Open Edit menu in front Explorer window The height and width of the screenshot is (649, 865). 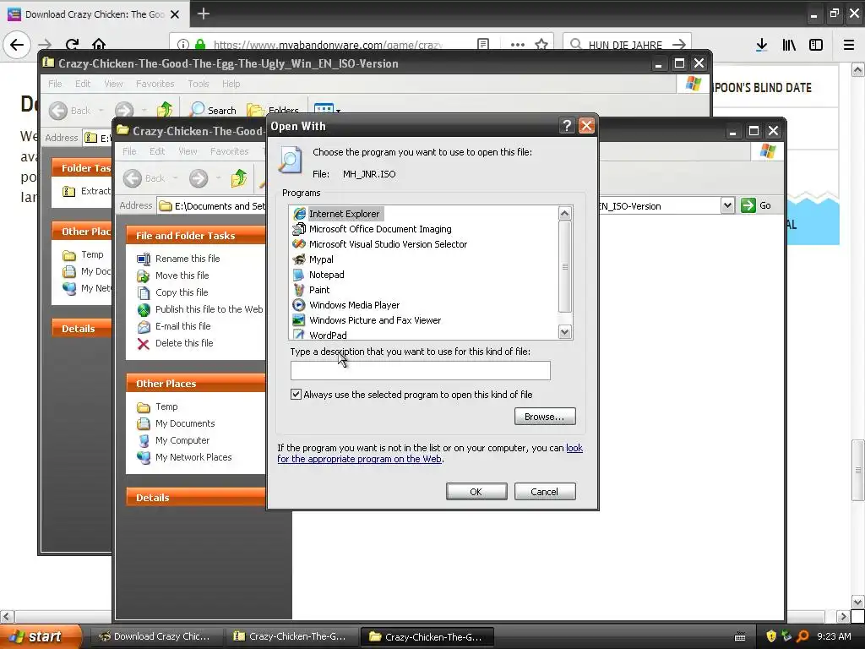(157, 151)
